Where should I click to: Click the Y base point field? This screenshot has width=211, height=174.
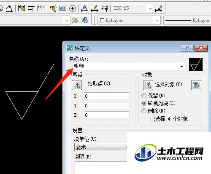coord(107,106)
